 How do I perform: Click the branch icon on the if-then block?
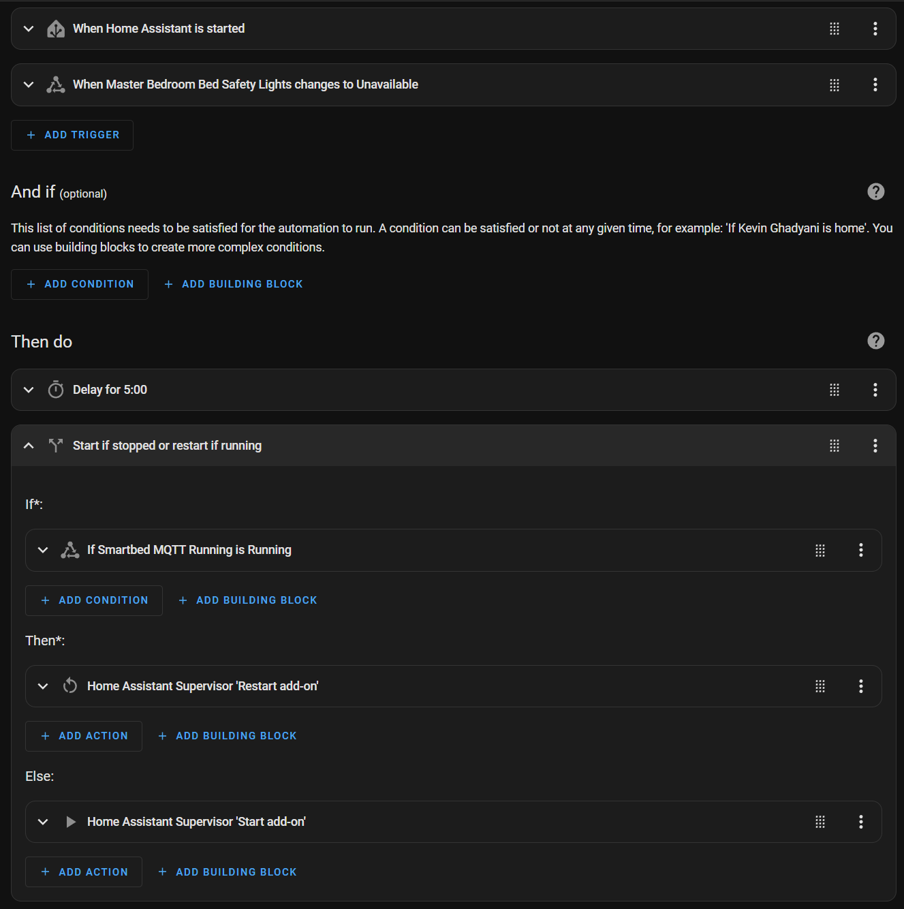(56, 446)
